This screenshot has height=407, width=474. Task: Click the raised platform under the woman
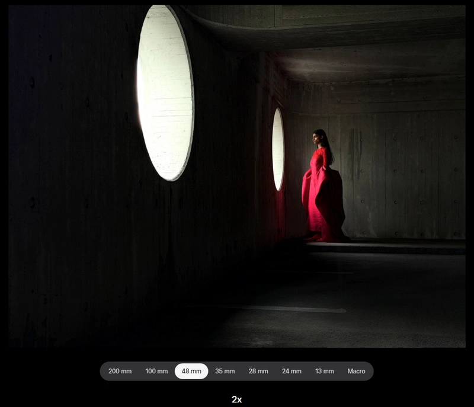coord(385,245)
